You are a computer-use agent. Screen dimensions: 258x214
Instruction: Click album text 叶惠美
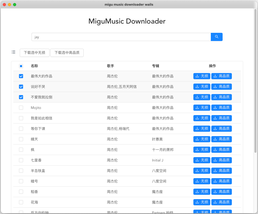point(157,139)
